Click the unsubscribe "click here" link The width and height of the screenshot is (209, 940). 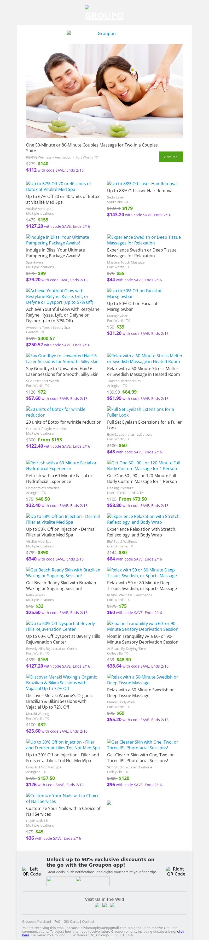pyautogui.click(x=180, y=931)
